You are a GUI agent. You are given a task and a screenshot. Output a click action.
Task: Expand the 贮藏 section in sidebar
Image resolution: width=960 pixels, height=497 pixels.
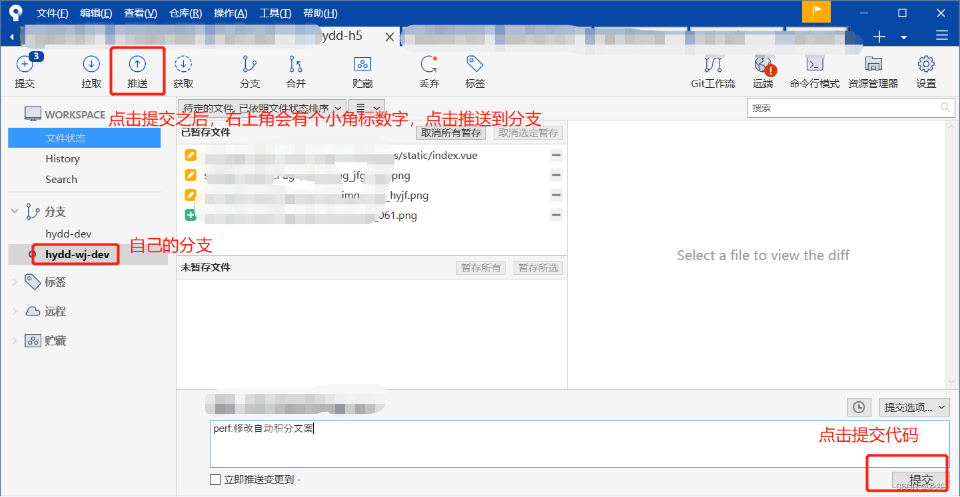[15, 341]
